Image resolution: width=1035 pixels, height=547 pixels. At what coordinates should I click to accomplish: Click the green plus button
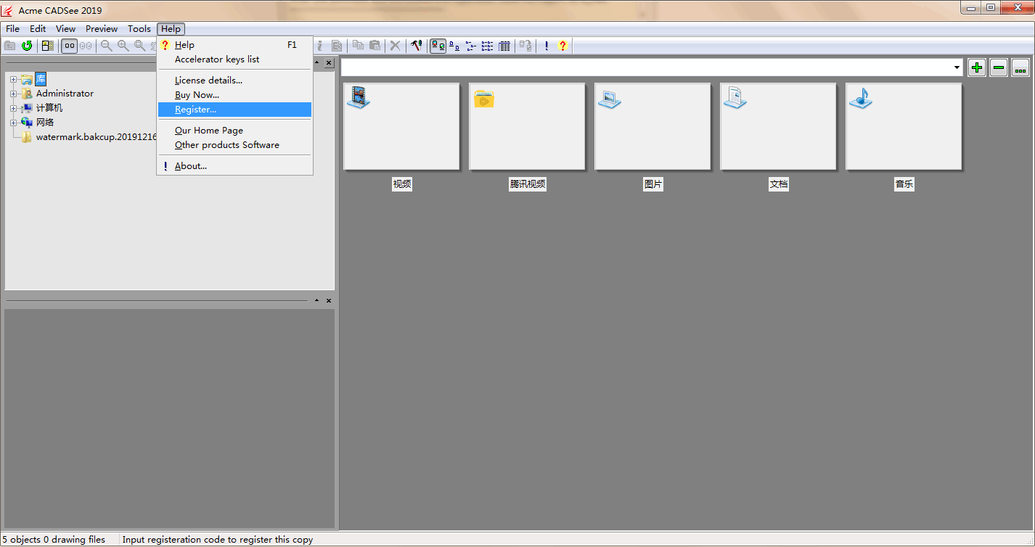[977, 67]
